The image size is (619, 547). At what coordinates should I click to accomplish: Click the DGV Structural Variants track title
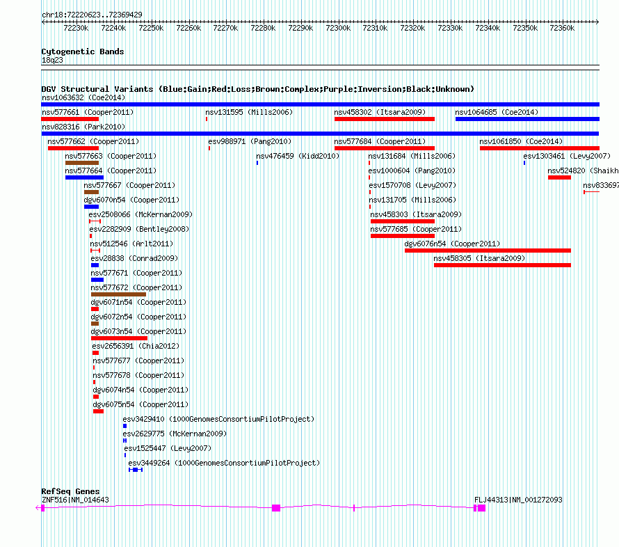257,89
